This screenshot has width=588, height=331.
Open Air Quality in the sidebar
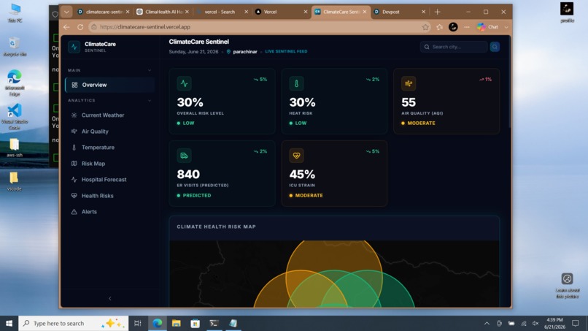click(x=95, y=132)
